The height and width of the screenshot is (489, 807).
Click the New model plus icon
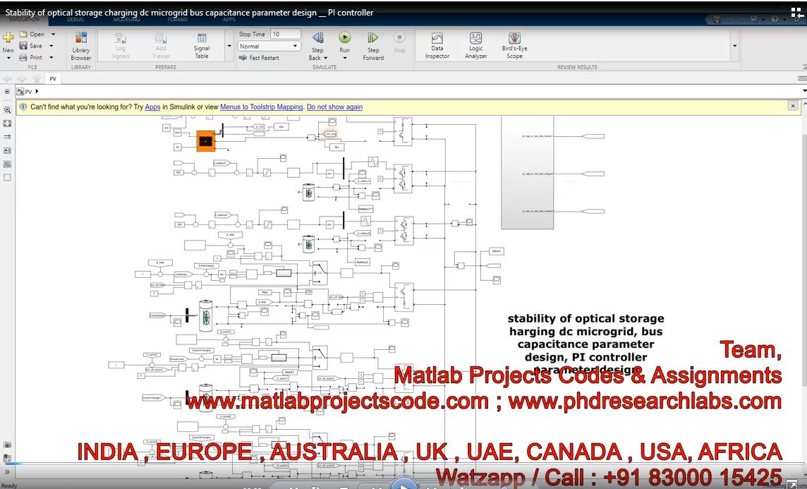click(8, 37)
